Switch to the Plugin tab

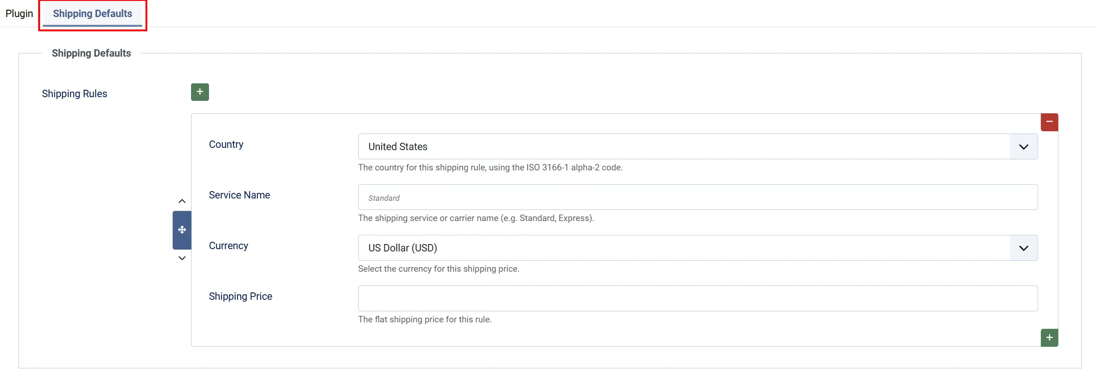(x=19, y=13)
